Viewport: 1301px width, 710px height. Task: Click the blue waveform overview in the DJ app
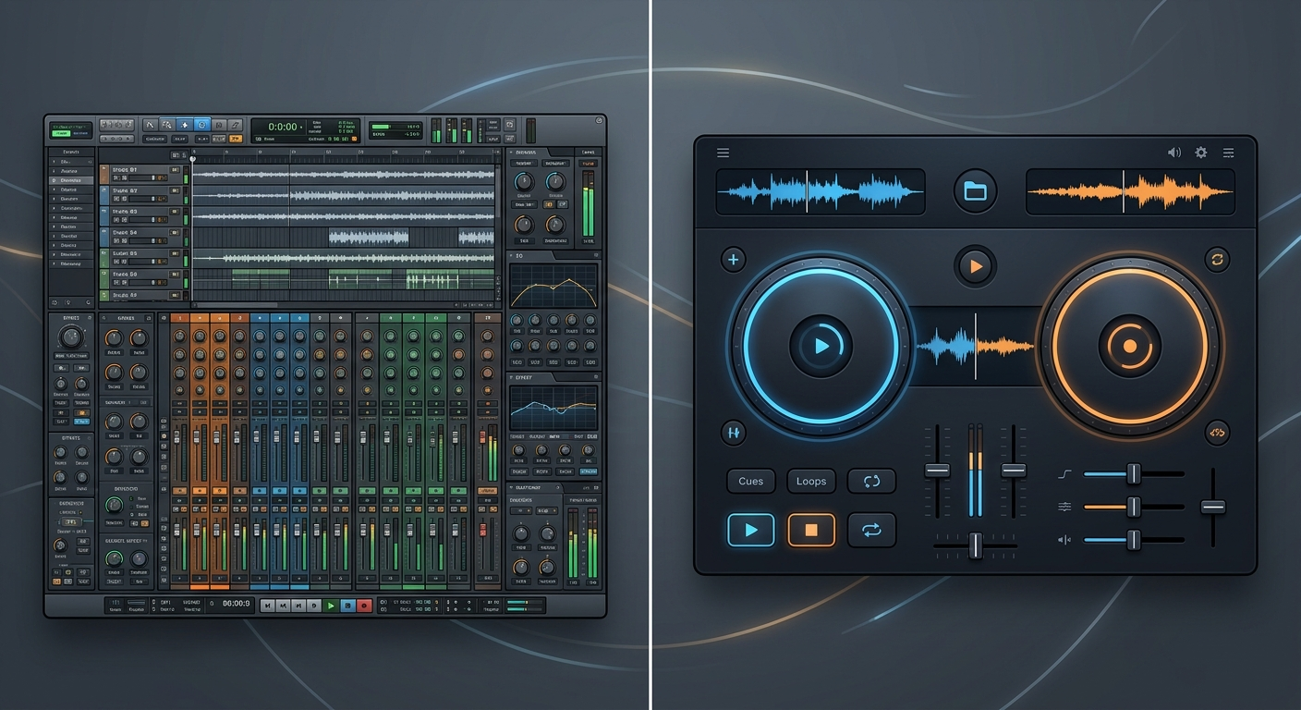pyautogui.click(x=821, y=192)
